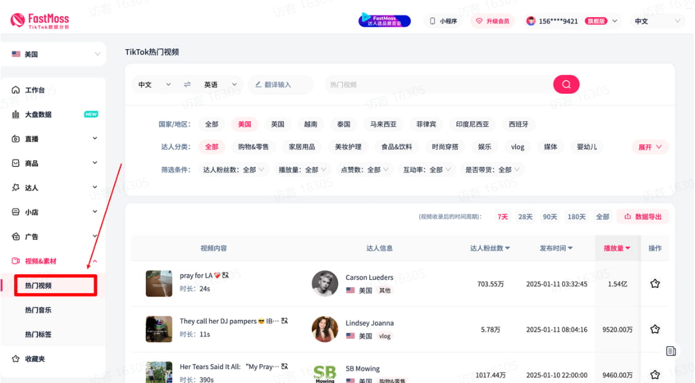Image resolution: width=695 pixels, height=383 pixels.
Task: Open the 美国 country selector in sidebar
Action: click(x=53, y=54)
